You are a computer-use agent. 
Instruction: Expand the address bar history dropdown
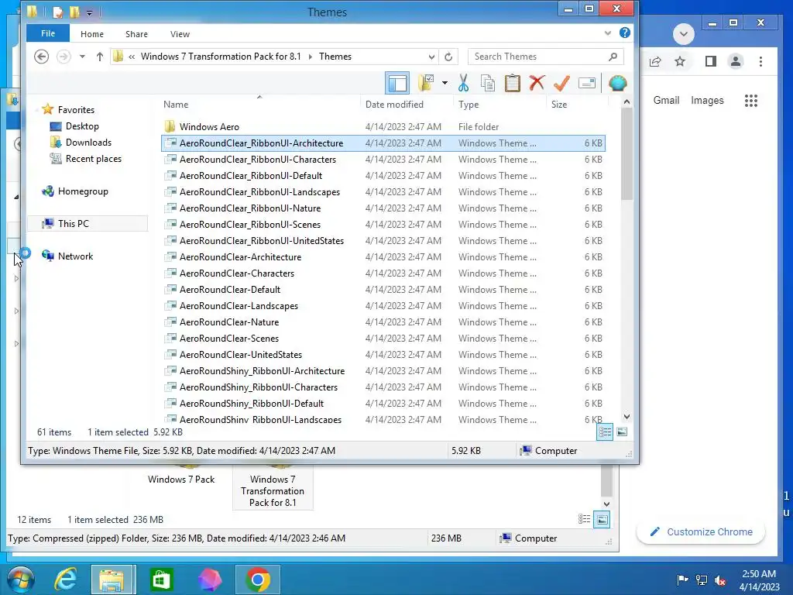(431, 57)
